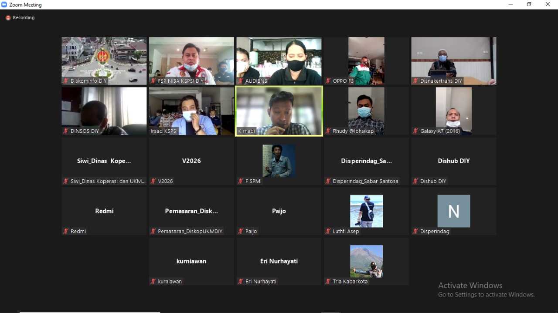Click muted mic icon on Diskominfo DIY tile

pos(66,81)
